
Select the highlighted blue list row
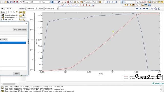[x=13, y=43]
